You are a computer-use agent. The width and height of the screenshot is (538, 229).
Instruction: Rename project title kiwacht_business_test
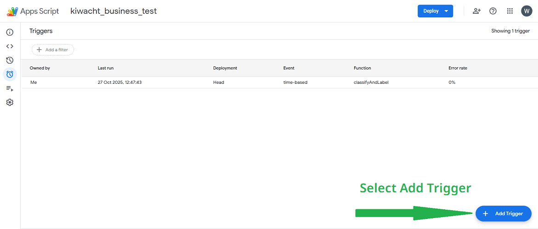[113, 11]
